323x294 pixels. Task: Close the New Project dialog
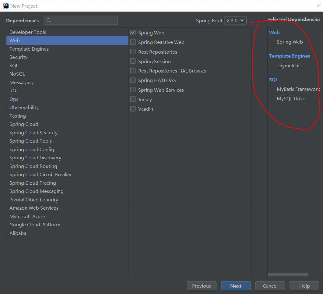click(318, 6)
